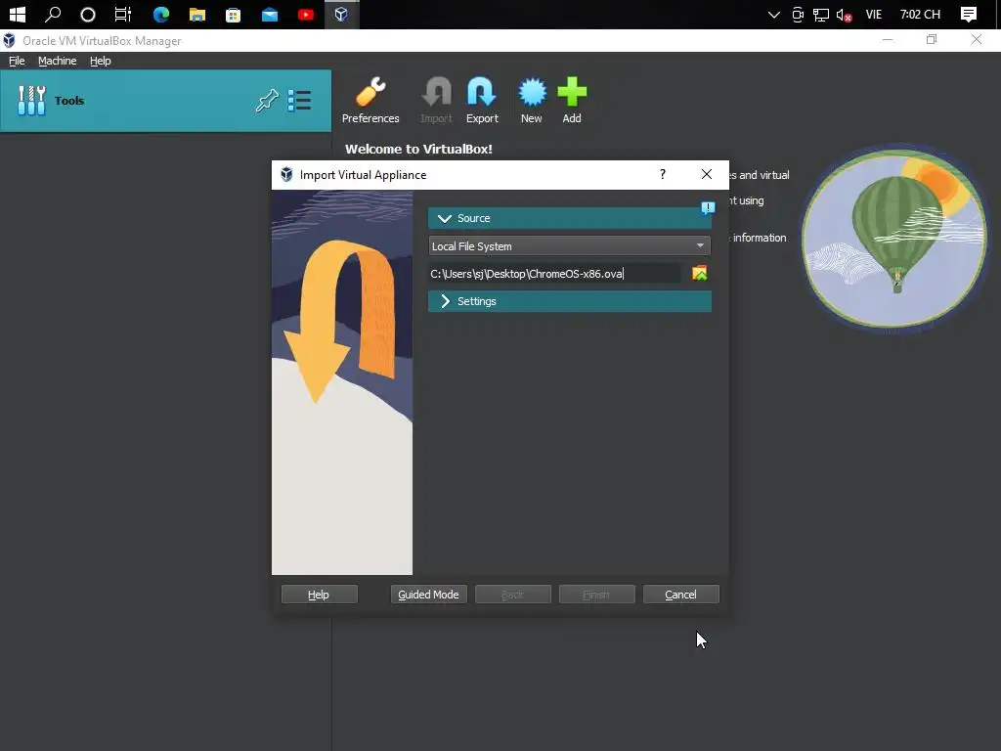Open the clock showing 7:02 CH
The height and width of the screenshot is (751, 1001).
920,14
